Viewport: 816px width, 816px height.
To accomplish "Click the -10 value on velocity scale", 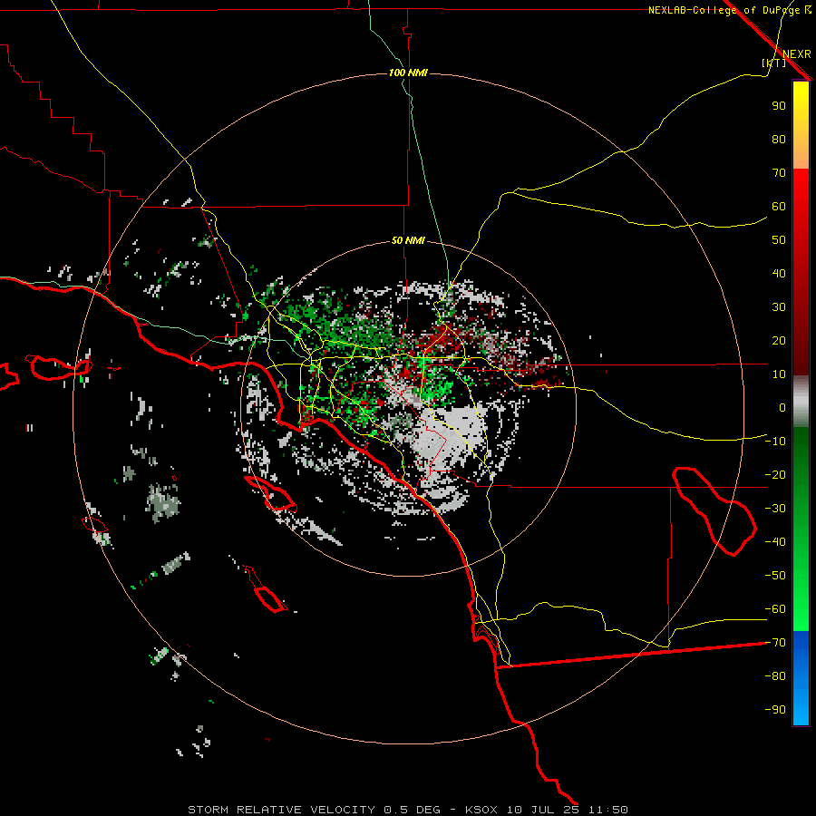I will click(x=775, y=442).
